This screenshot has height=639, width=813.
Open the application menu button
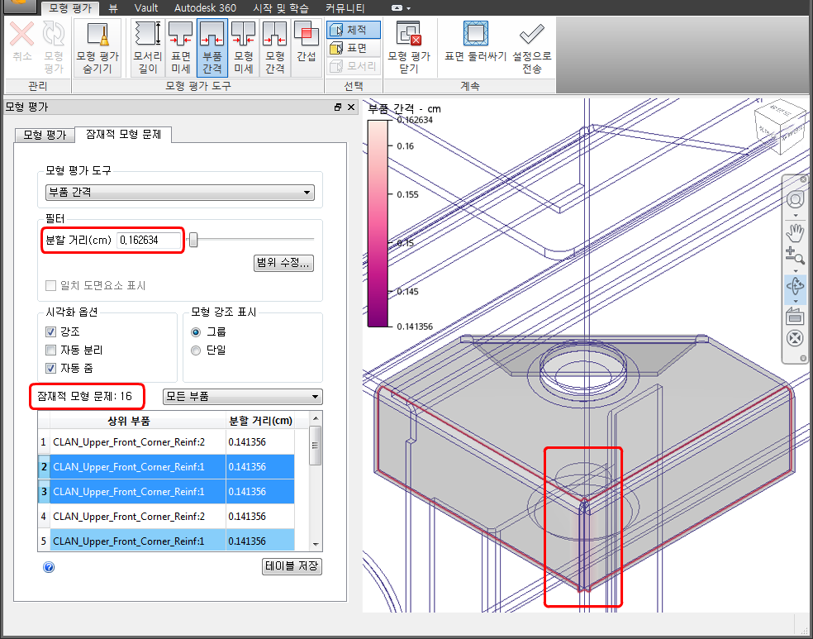[19, 4]
